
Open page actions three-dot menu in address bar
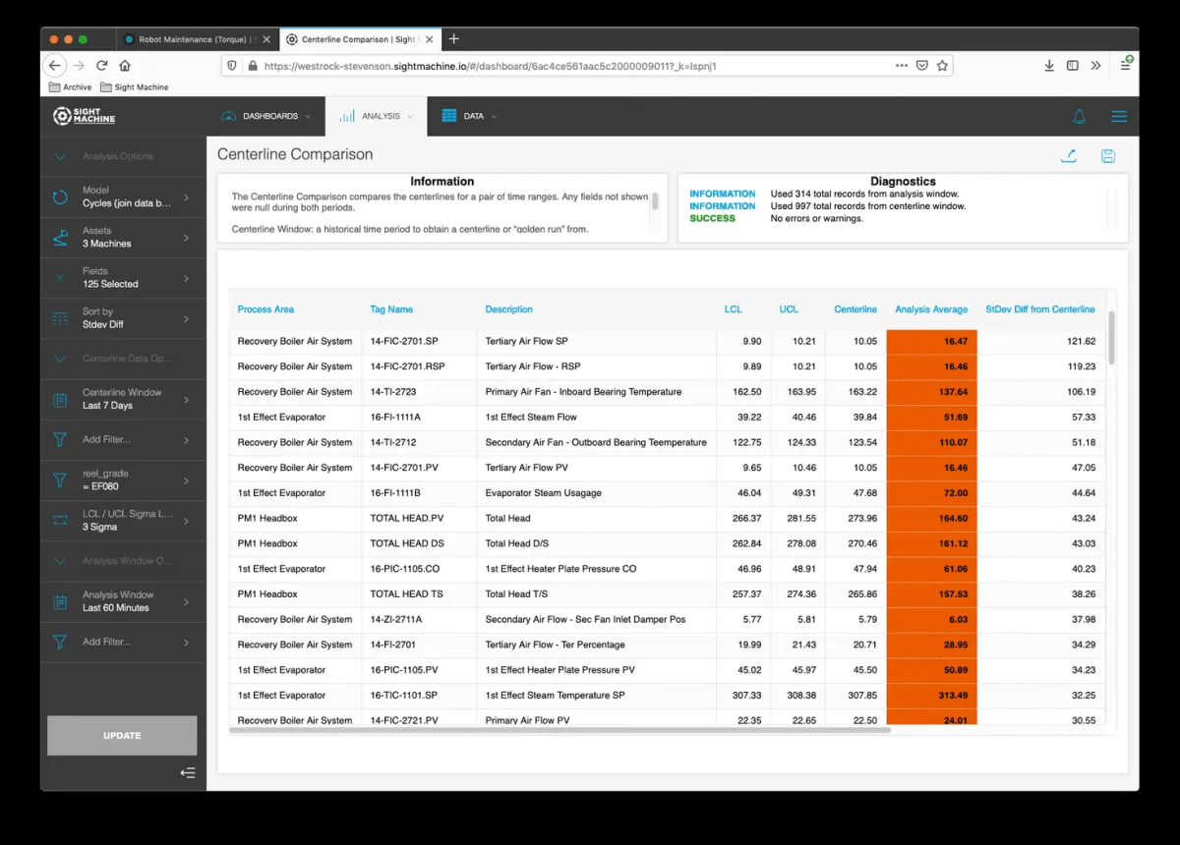(902, 66)
